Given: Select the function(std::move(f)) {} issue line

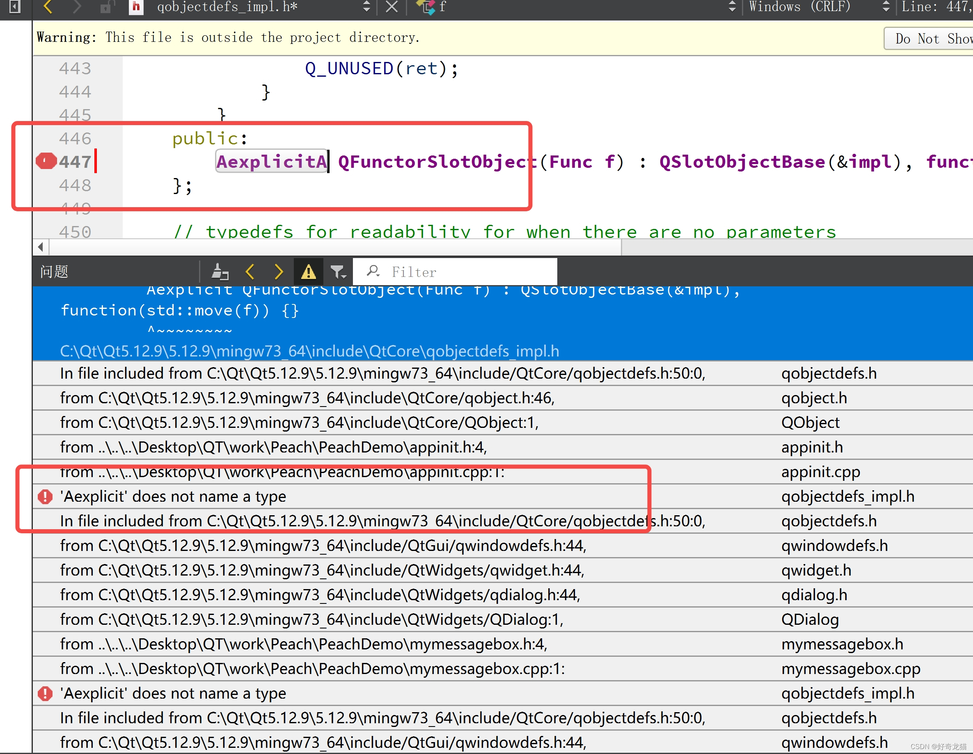Looking at the screenshot, I should click(180, 310).
